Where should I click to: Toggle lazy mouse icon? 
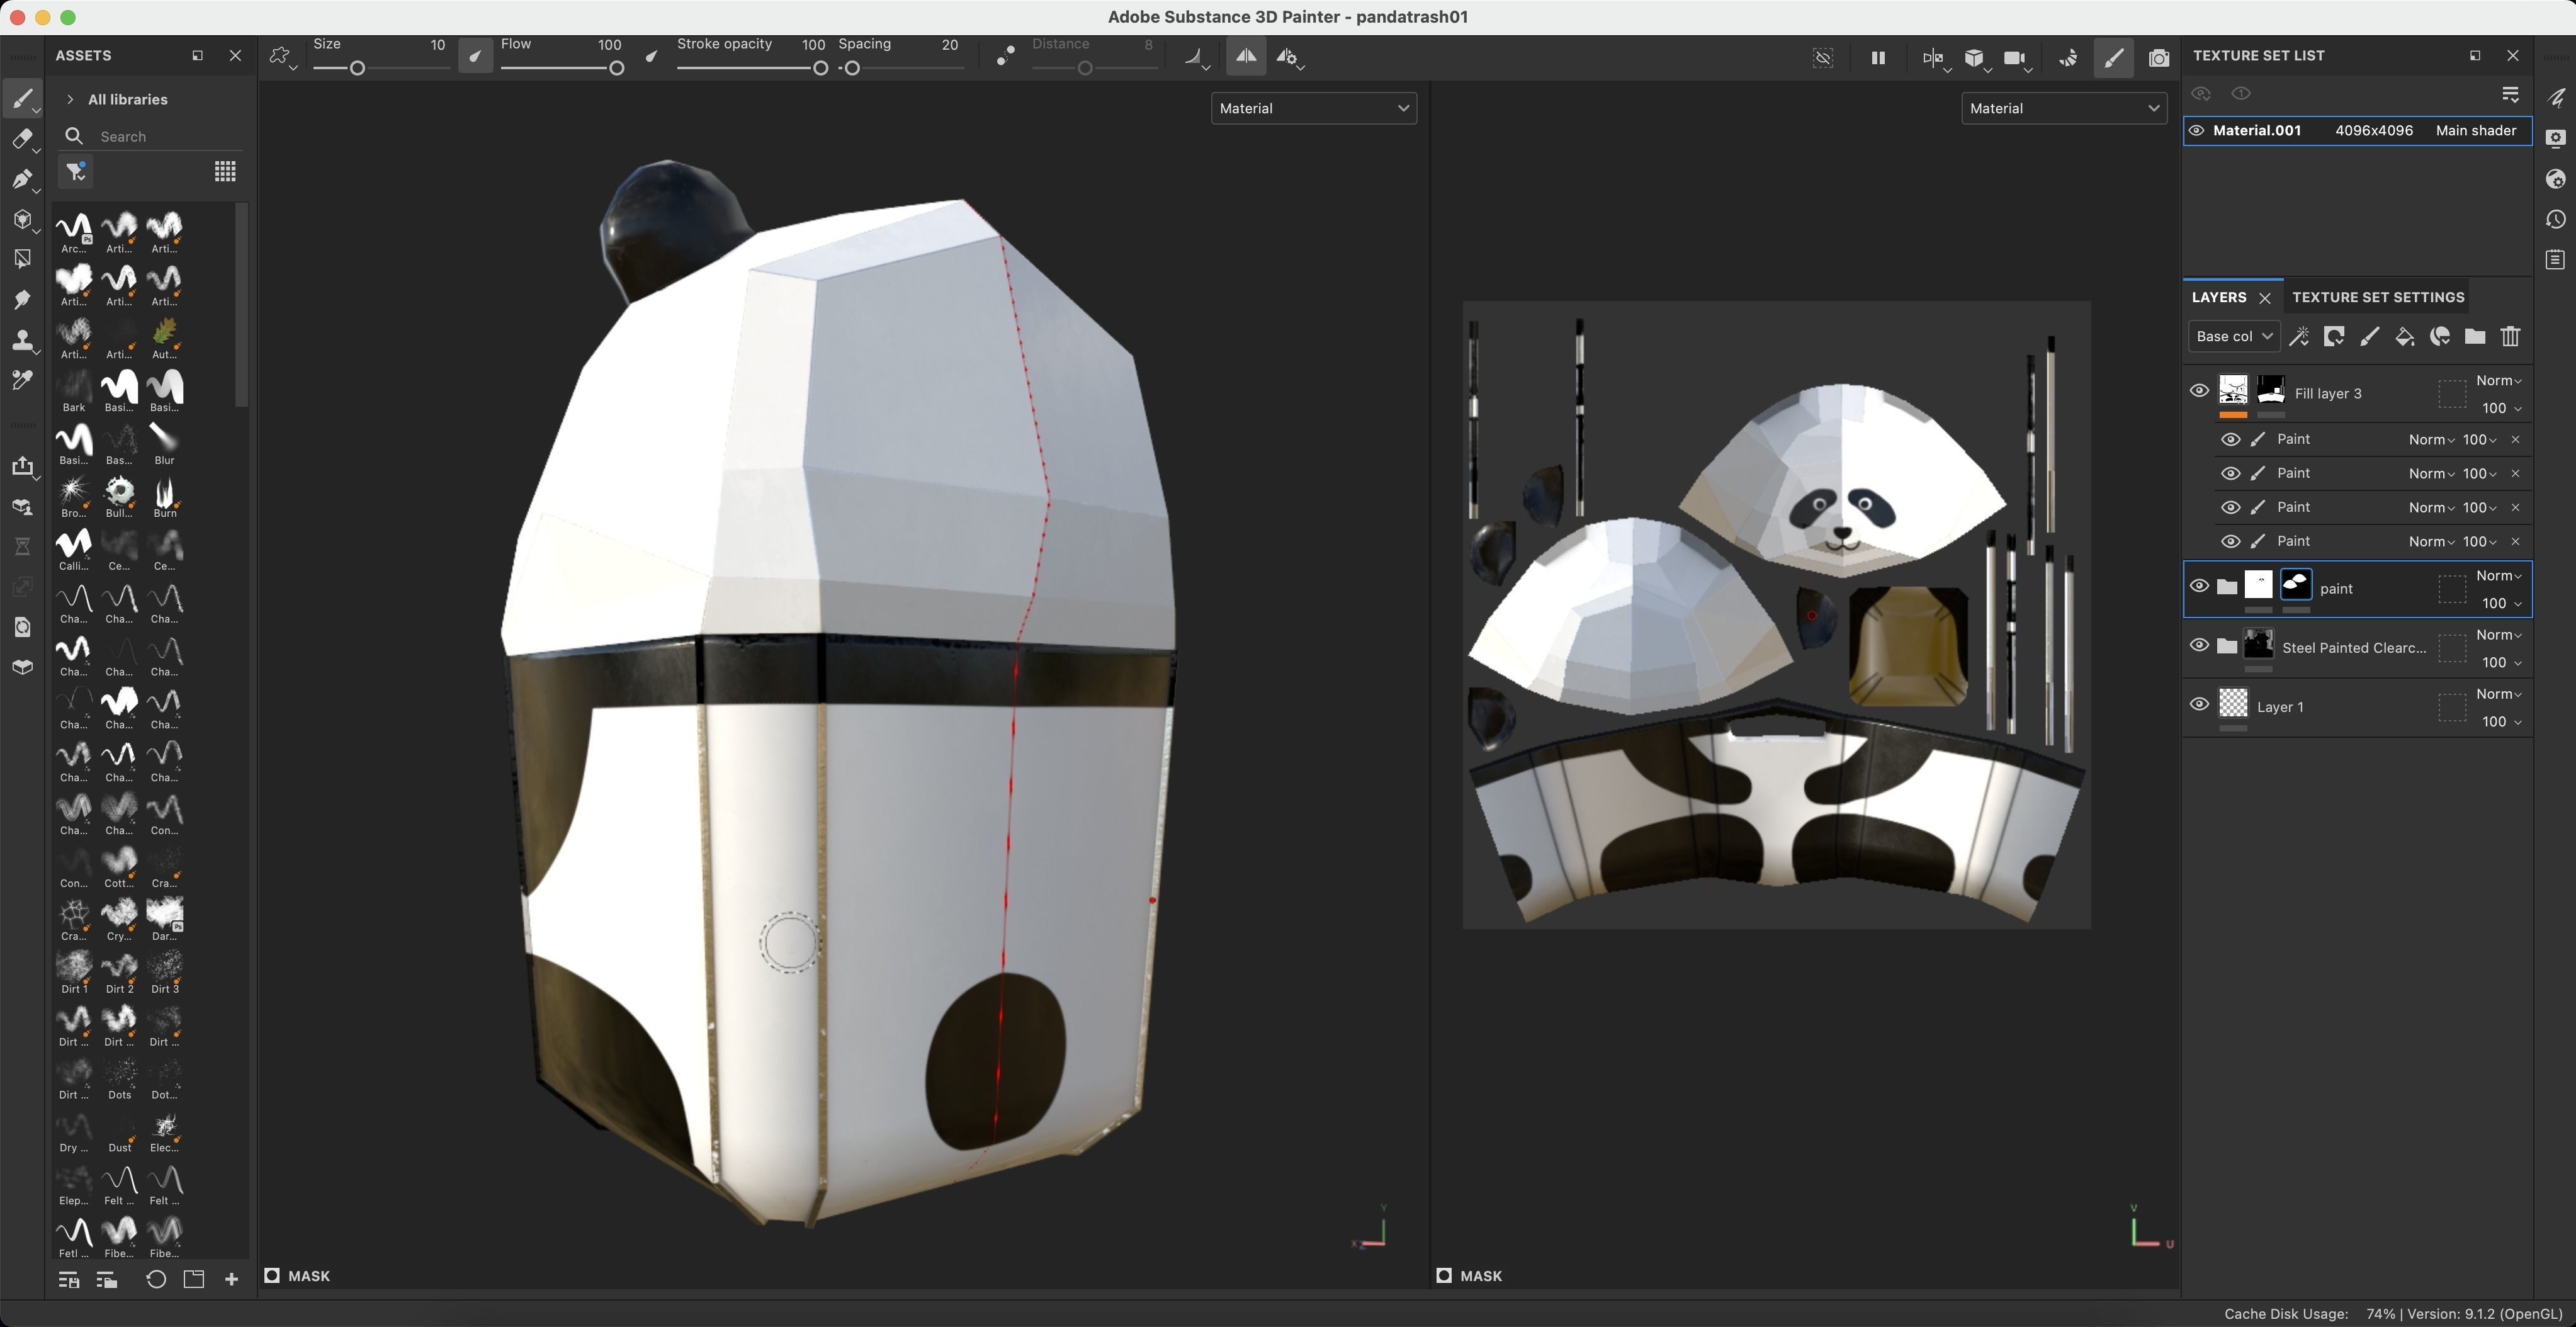1006,57
